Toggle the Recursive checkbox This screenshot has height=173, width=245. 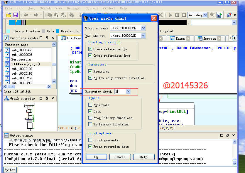pos(90,71)
